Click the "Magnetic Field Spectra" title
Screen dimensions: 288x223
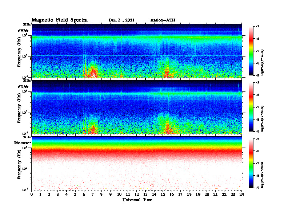(60, 20)
